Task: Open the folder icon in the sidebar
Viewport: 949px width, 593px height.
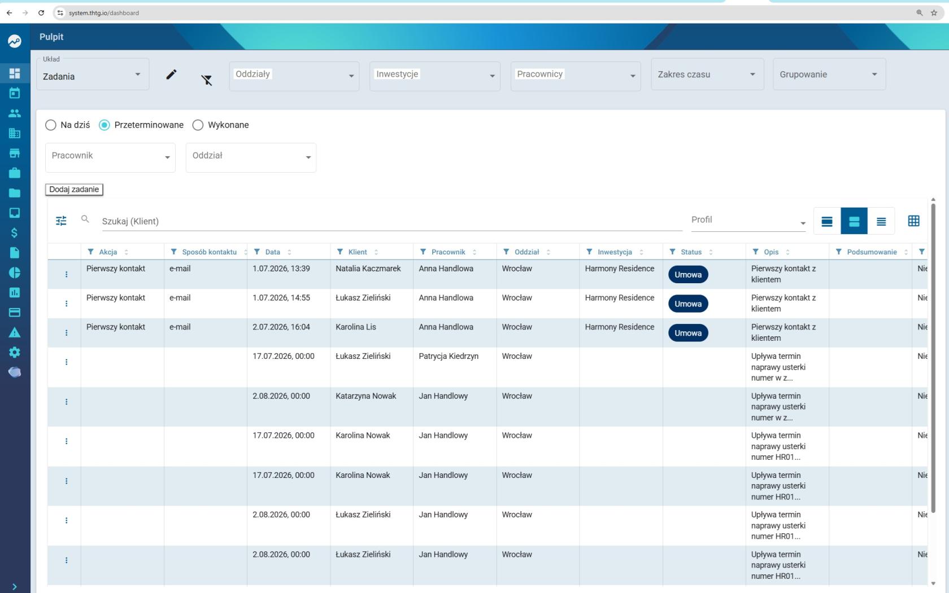Action: (x=15, y=193)
